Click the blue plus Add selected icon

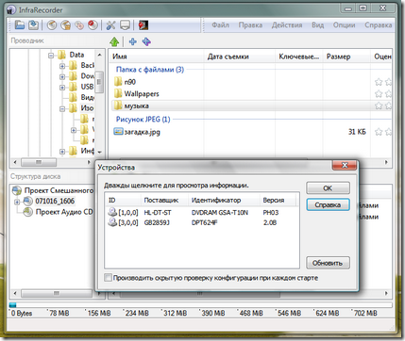133,41
